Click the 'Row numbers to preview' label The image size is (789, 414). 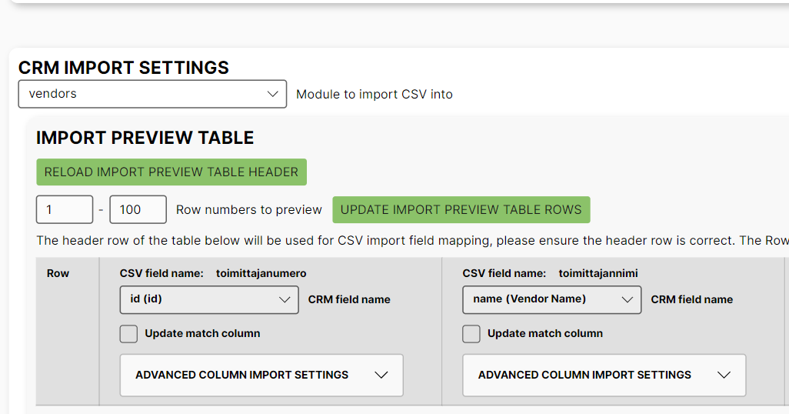pyautogui.click(x=249, y=209)
